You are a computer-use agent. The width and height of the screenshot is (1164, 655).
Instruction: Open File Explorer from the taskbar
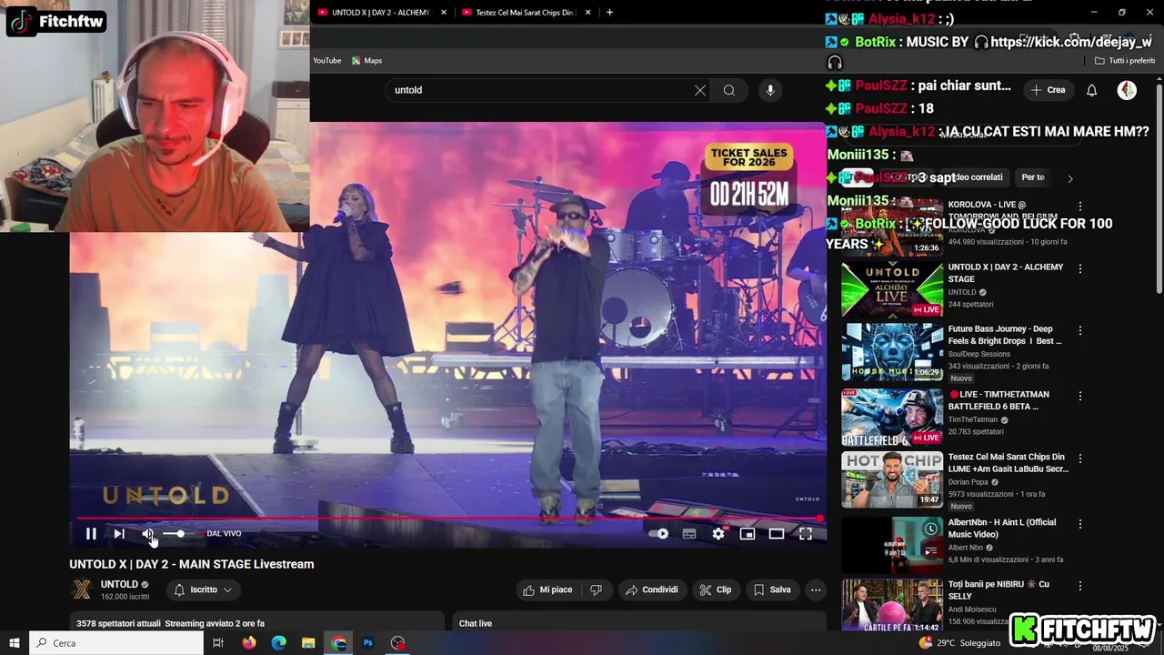pos(308,643)
